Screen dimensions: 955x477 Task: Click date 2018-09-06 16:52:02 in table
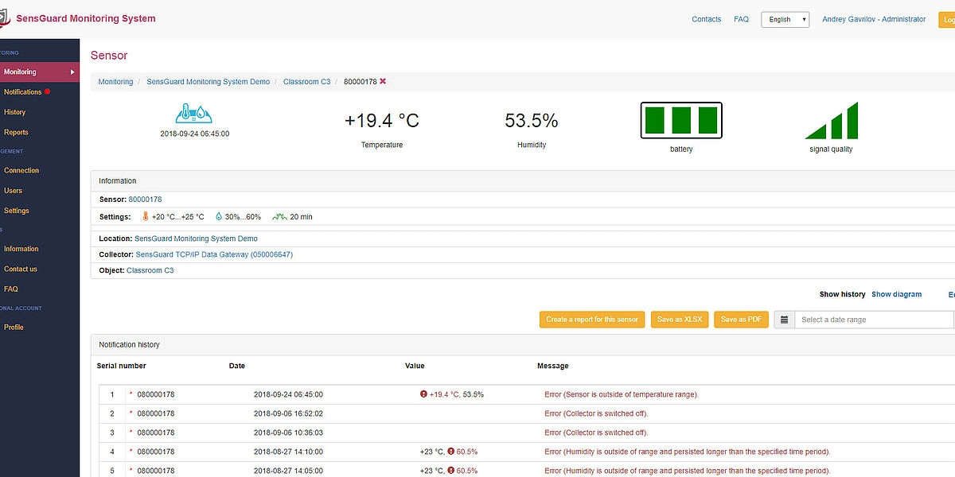click(x=288, y=413)
